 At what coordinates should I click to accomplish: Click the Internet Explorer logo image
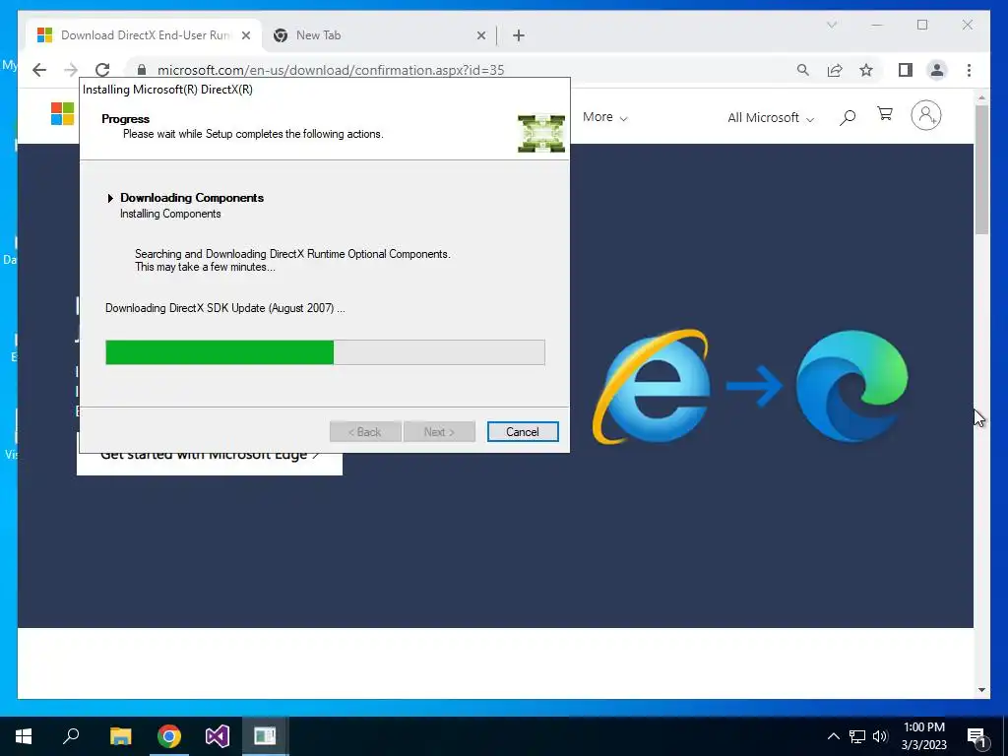point(651,386)
